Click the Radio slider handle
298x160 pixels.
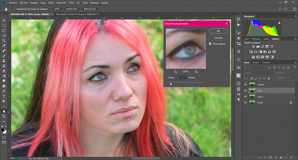171,84
